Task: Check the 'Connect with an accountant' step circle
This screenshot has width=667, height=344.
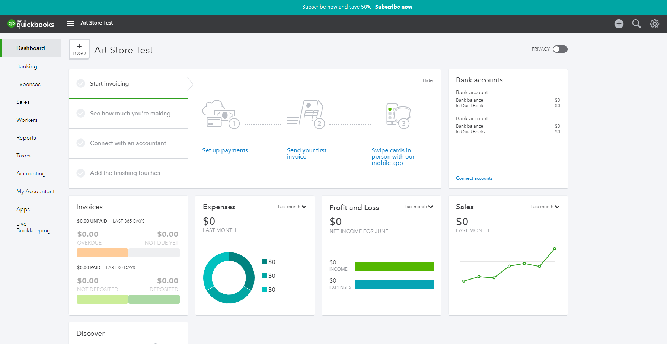Action: (x=81, y=143)
